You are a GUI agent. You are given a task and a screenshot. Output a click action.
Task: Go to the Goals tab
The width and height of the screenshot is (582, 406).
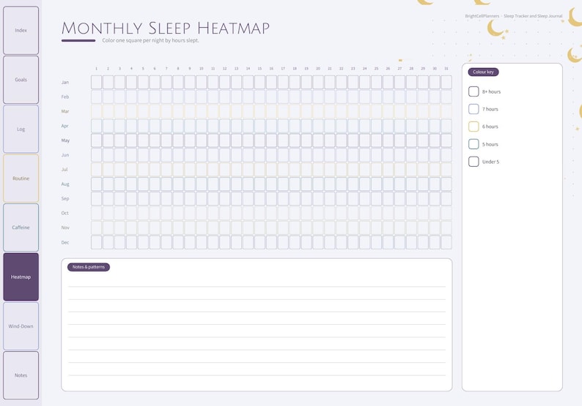21,80
